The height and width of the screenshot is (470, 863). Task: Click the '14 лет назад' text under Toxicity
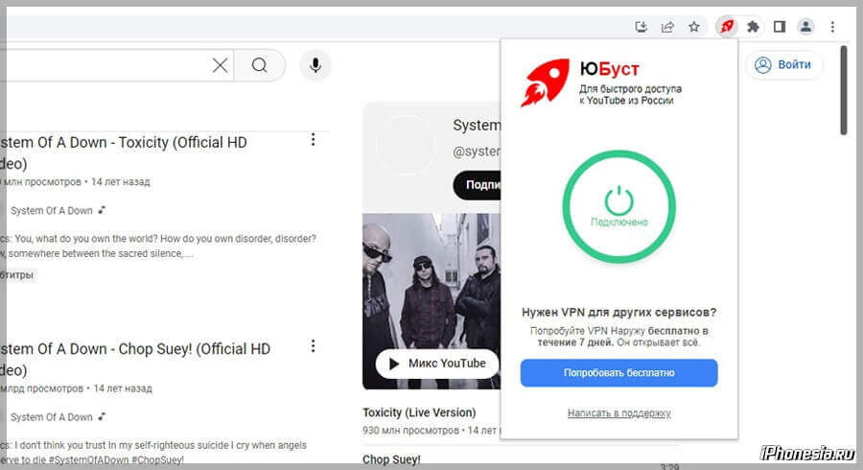(x=121, y=182)
